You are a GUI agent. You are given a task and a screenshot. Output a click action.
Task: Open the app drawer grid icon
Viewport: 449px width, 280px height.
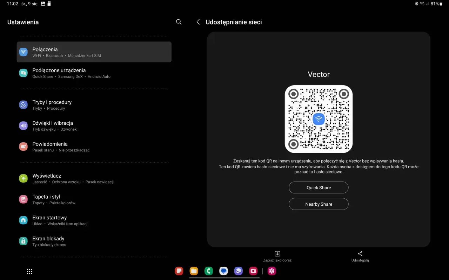click(x=29, y=271)
